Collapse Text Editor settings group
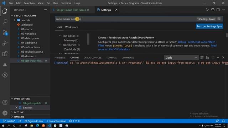 [x=60, y=36]
